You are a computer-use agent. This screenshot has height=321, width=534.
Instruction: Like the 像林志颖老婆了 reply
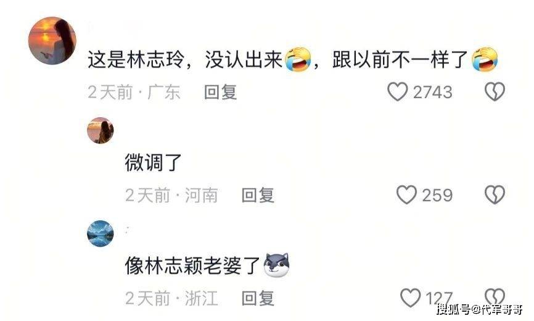[411, 298]
